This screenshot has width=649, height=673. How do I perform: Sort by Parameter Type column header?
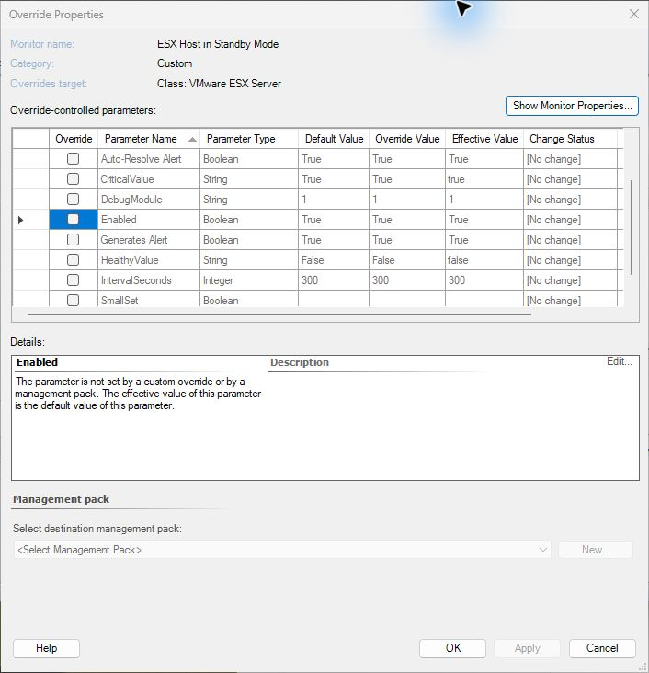pos(249,139)
